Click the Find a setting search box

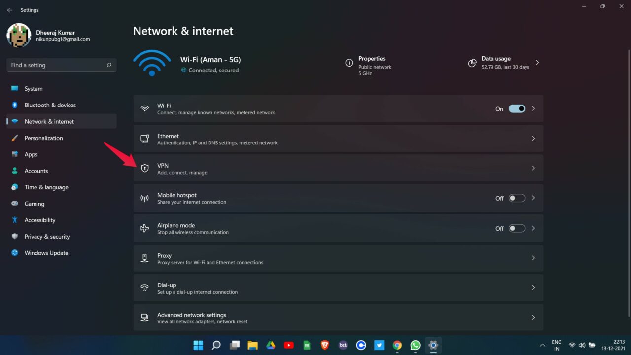57,65
